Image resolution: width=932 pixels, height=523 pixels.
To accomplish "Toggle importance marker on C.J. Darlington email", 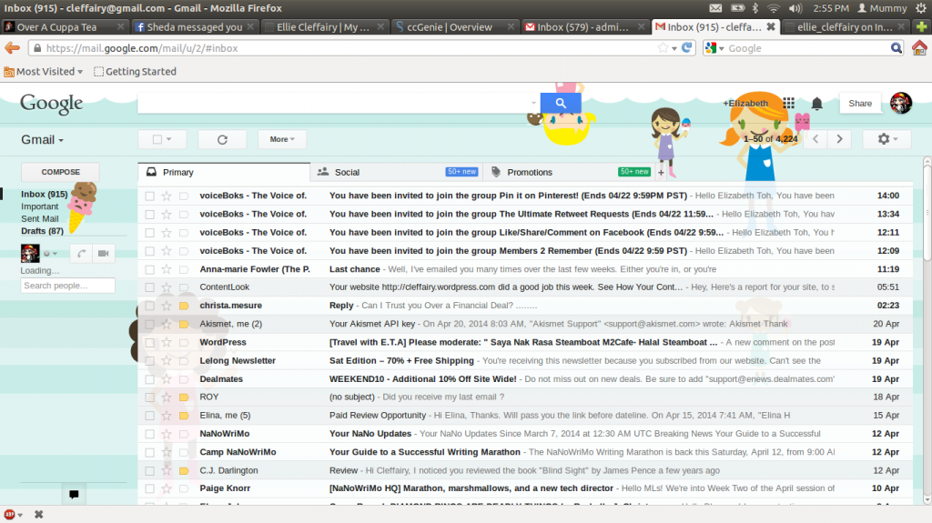I will [x=184, y=471].
